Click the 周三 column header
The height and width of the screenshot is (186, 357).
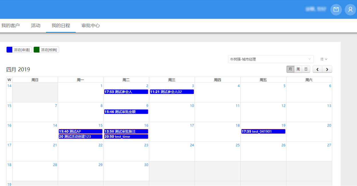[172, 80]
